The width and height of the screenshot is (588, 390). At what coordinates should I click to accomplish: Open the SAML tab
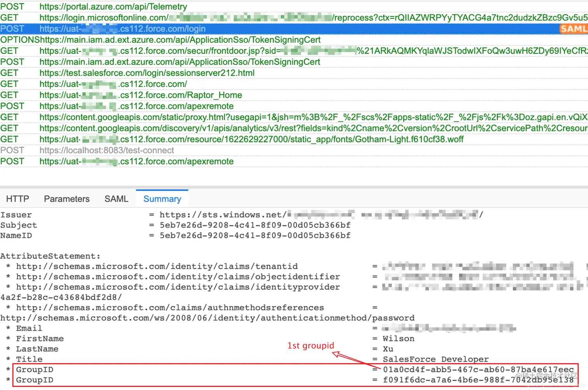tap(116, 199)
